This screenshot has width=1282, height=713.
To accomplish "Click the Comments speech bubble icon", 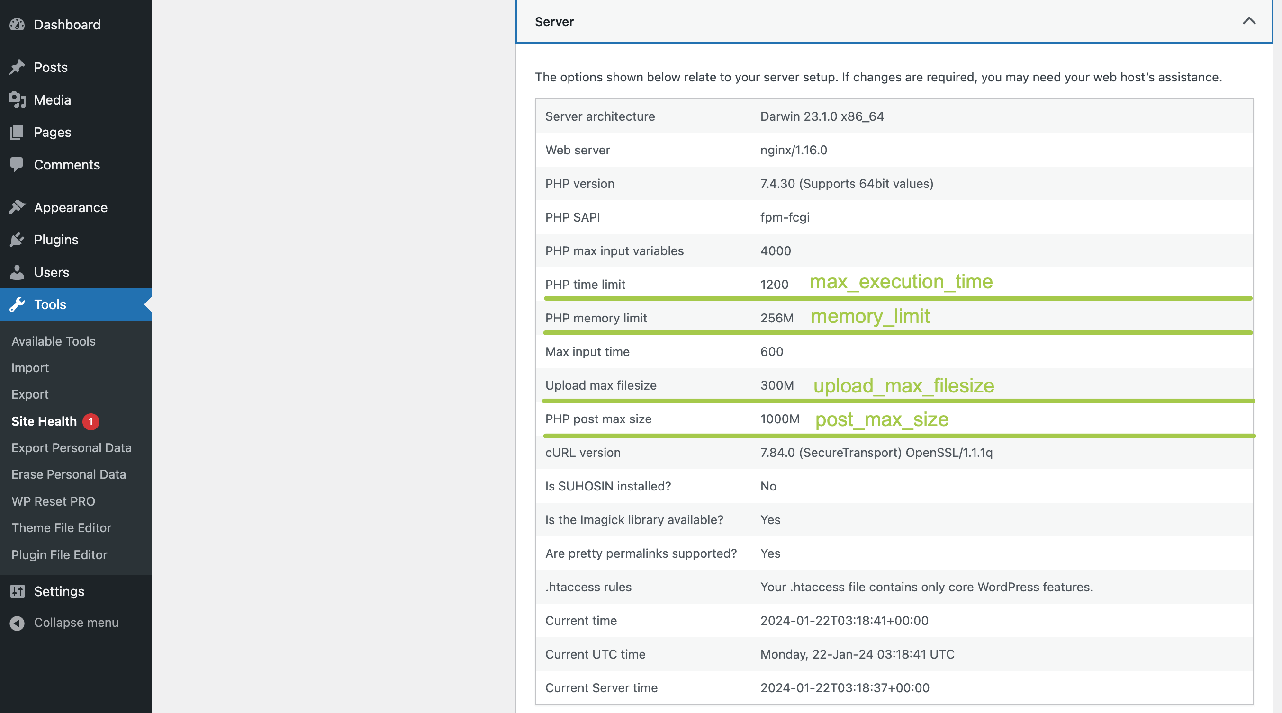I will click(17, 165).
